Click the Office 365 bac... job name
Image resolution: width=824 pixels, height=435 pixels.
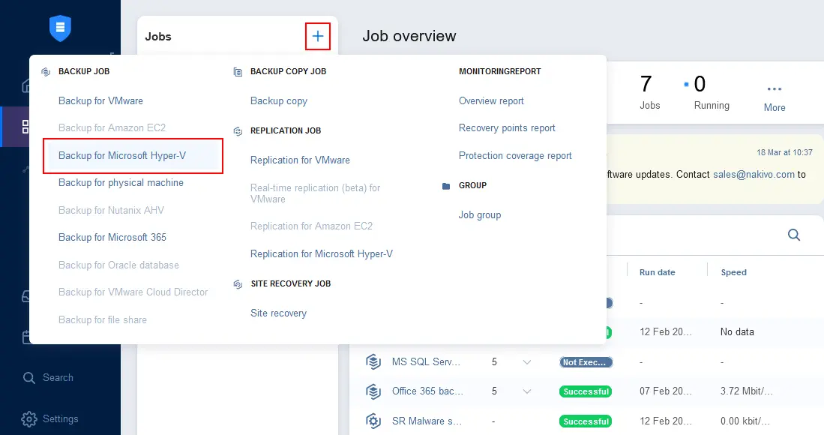[x=427, y=391]
